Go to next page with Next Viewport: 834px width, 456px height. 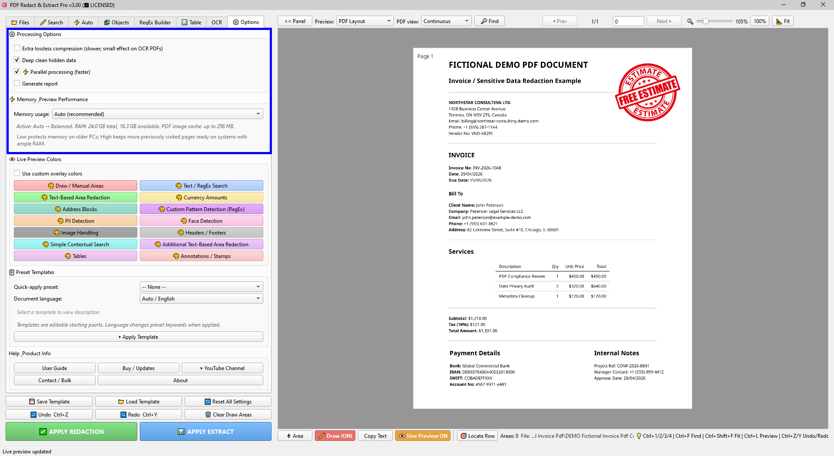coord(664,21)
